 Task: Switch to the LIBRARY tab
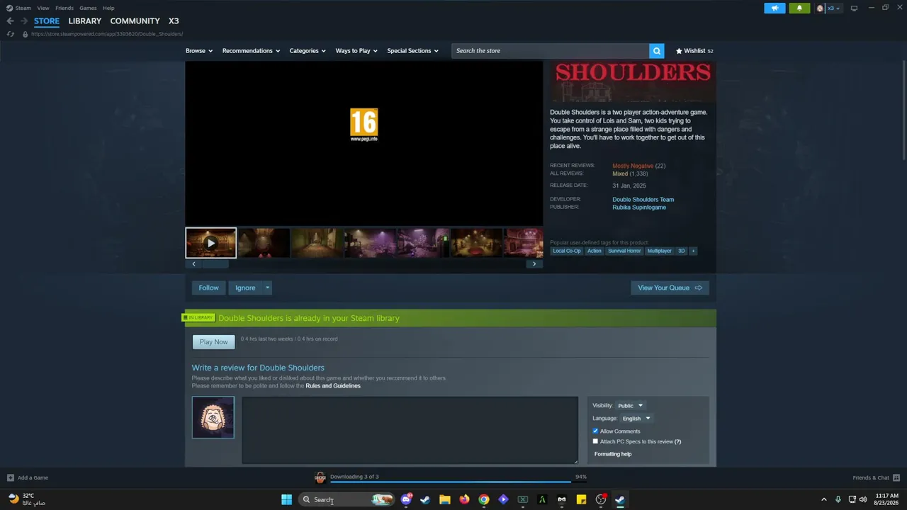click(85, 21)
